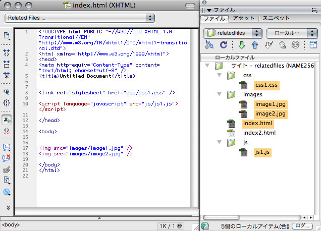321x231 pixels.
Task: Select css1.css in file tree
Action: pos(266,85)
